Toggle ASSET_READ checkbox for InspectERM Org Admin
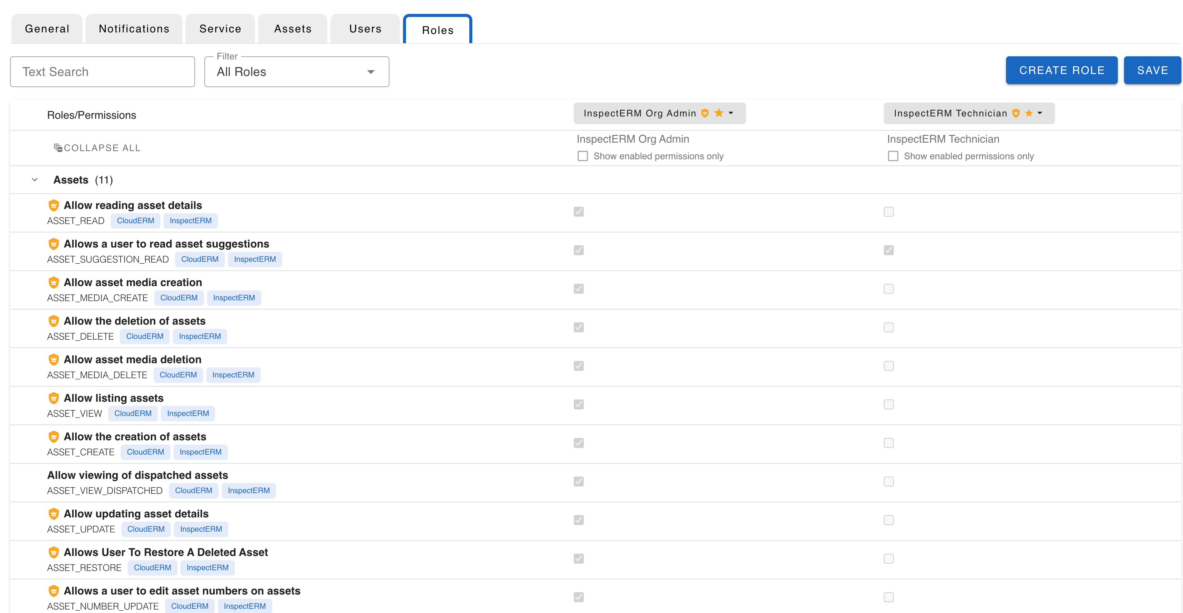 (x=579, y=212)
